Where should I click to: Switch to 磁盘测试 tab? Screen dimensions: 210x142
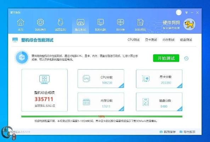coord(186,40)
